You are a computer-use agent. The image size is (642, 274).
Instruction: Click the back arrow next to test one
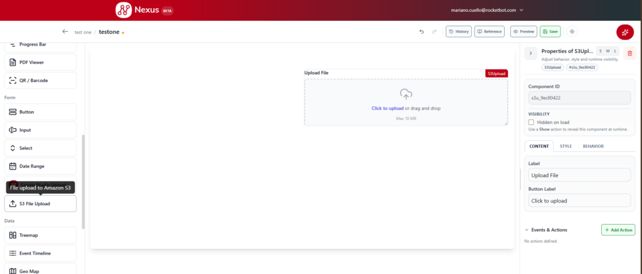[65, 31]
